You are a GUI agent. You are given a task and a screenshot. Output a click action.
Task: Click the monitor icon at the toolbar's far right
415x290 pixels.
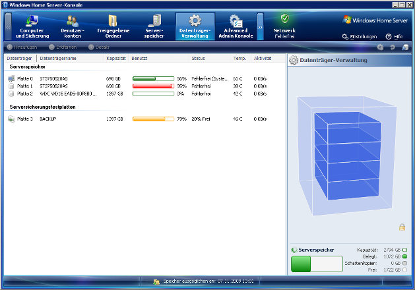pyautogui.click(x=405, y=47)
